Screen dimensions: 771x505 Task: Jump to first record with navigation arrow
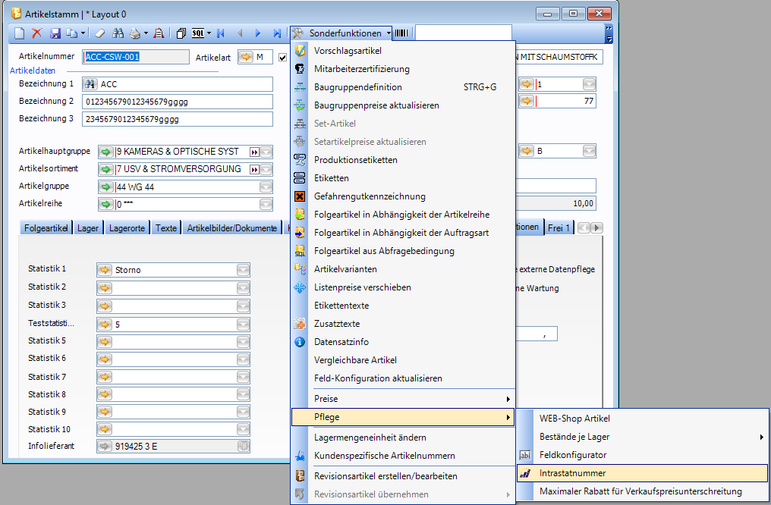pyautogui.click(x=221, y=33)
